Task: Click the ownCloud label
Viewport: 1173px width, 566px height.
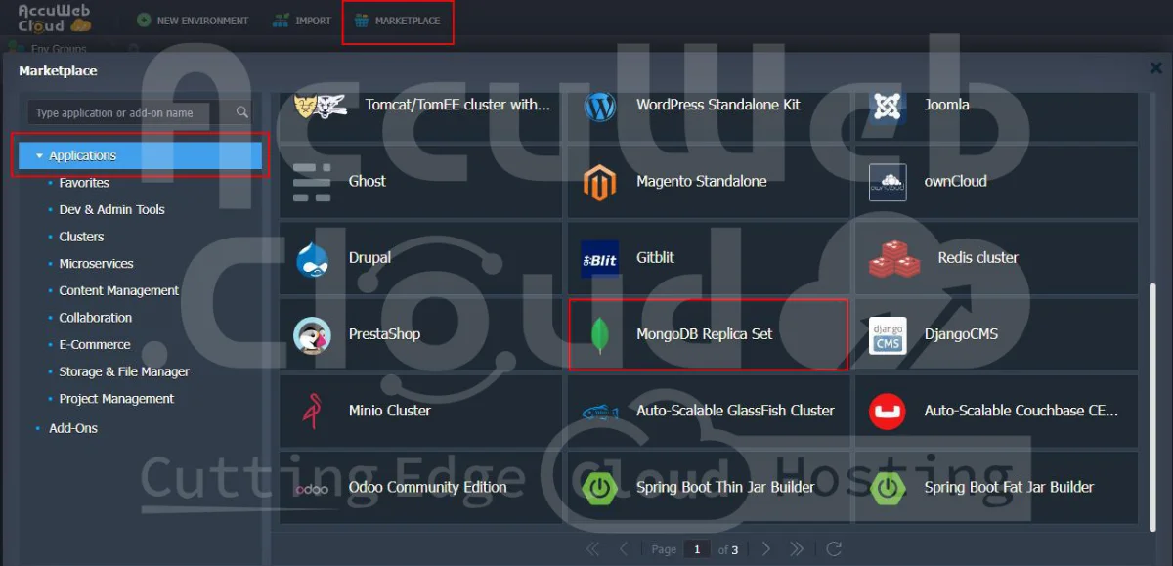Action: [956, 181]
